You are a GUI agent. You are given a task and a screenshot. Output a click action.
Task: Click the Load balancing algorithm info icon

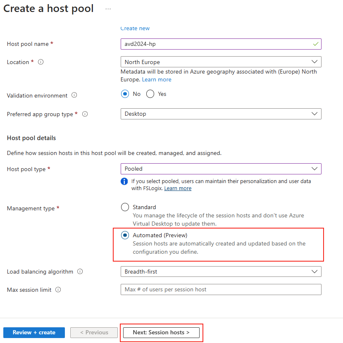80,272
